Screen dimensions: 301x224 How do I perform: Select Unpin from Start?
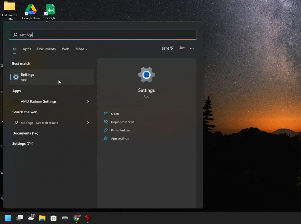pos(123,122)
